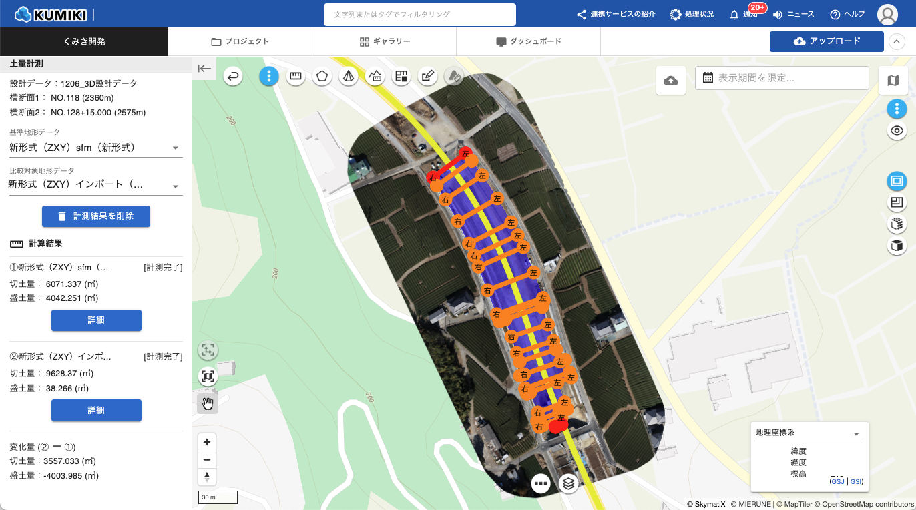Screen dimensions: 916x510
Task: Open the annotation edit pencil tool
Action: (x=427, y=76)
